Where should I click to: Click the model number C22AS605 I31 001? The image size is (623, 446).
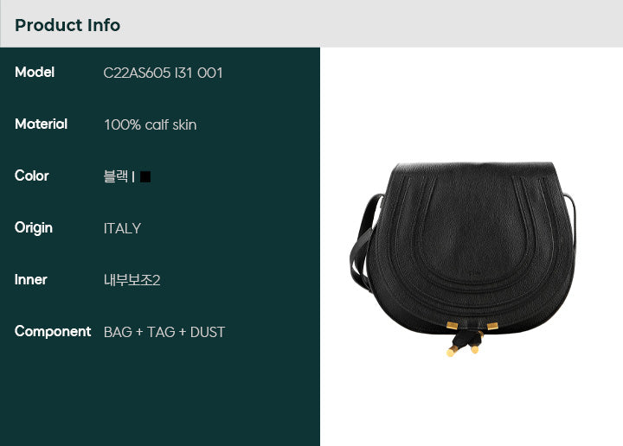163,73
